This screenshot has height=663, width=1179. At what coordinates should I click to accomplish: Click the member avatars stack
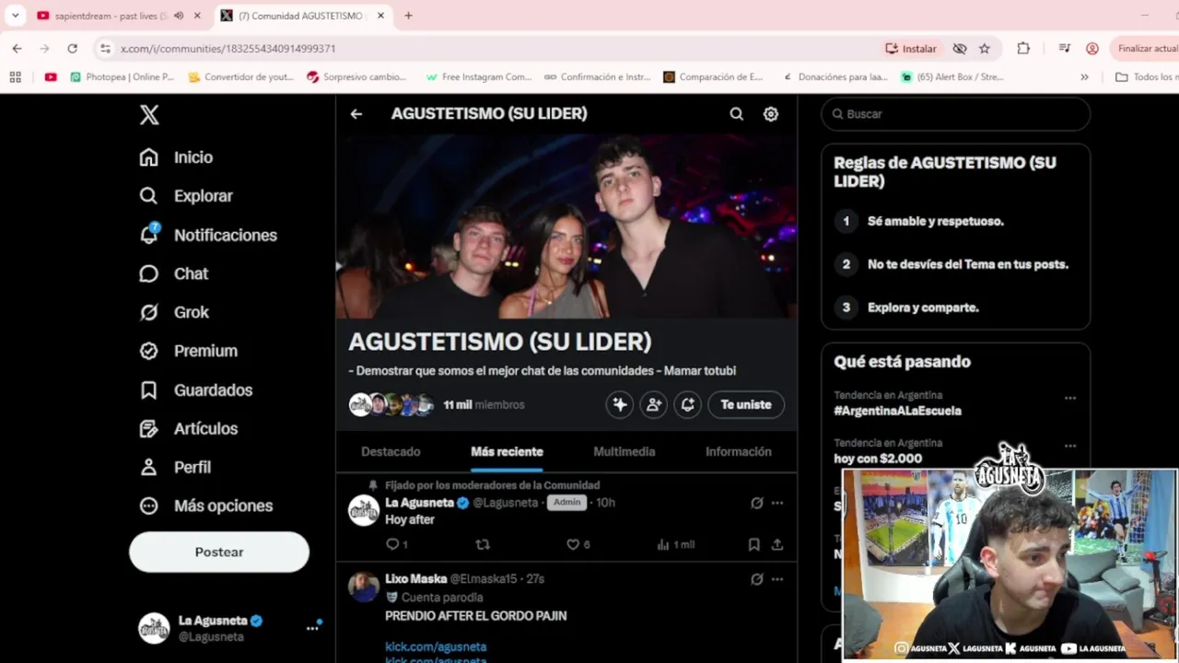(391, 404)
